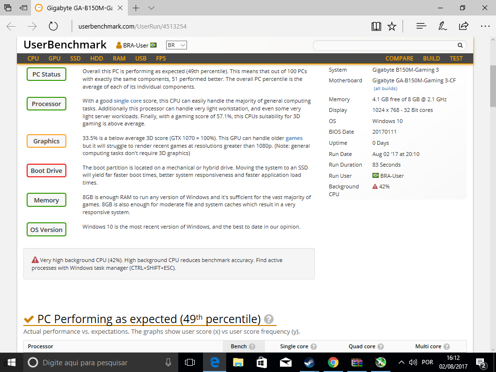Add this page to favorites with the star

tap(392, 26)
